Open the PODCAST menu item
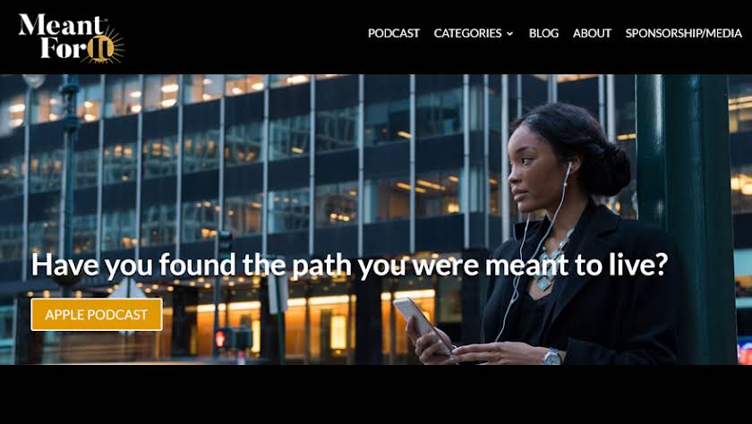Screen dimensions: 752x424 (x=394, y=33)
